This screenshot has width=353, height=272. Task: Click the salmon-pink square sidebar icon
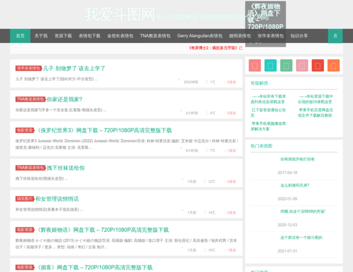[x=254, y=66]
